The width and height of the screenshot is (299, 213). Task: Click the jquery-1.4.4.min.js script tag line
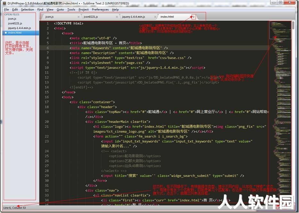(137, 67)
